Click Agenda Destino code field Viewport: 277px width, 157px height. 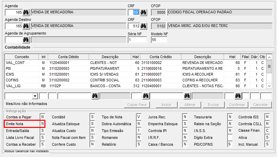[14, 26]
